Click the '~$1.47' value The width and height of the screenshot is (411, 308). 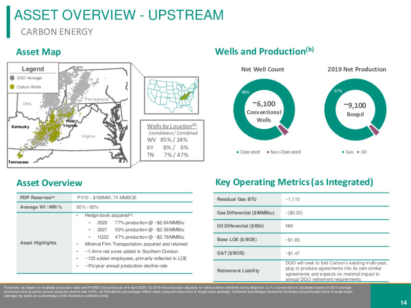292,254
